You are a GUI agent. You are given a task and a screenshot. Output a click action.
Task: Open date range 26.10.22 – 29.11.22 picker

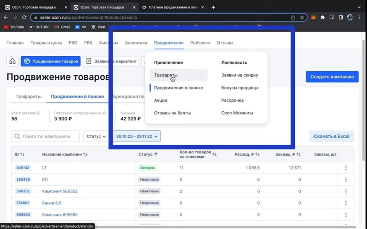click(136, 136)
